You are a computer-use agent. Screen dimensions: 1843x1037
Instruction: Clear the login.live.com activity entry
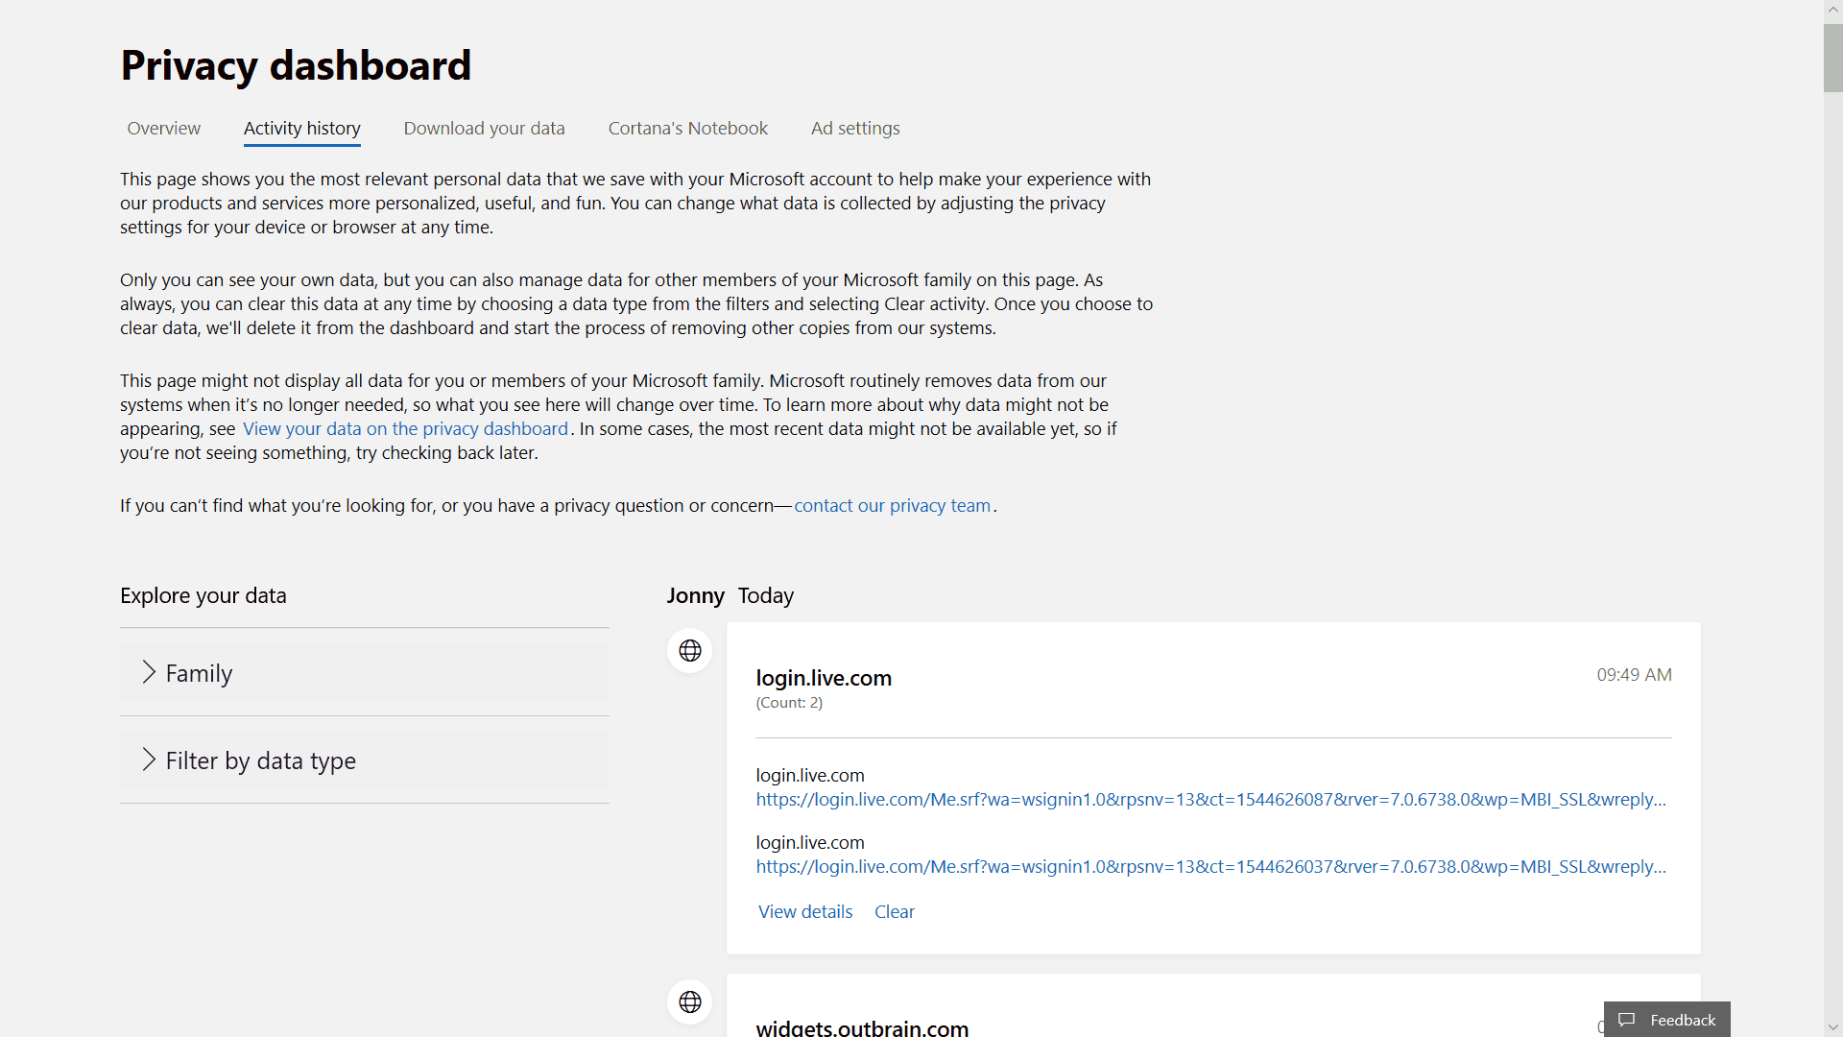tap(895, 912)
